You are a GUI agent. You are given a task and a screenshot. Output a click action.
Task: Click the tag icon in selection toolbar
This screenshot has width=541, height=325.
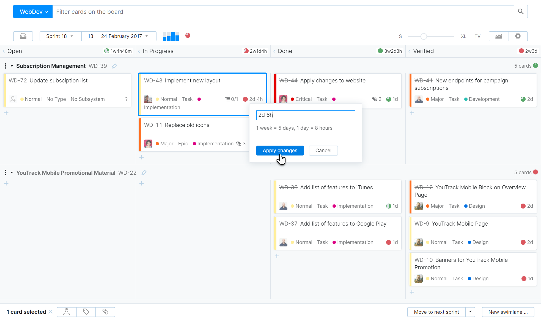(86, 312)
